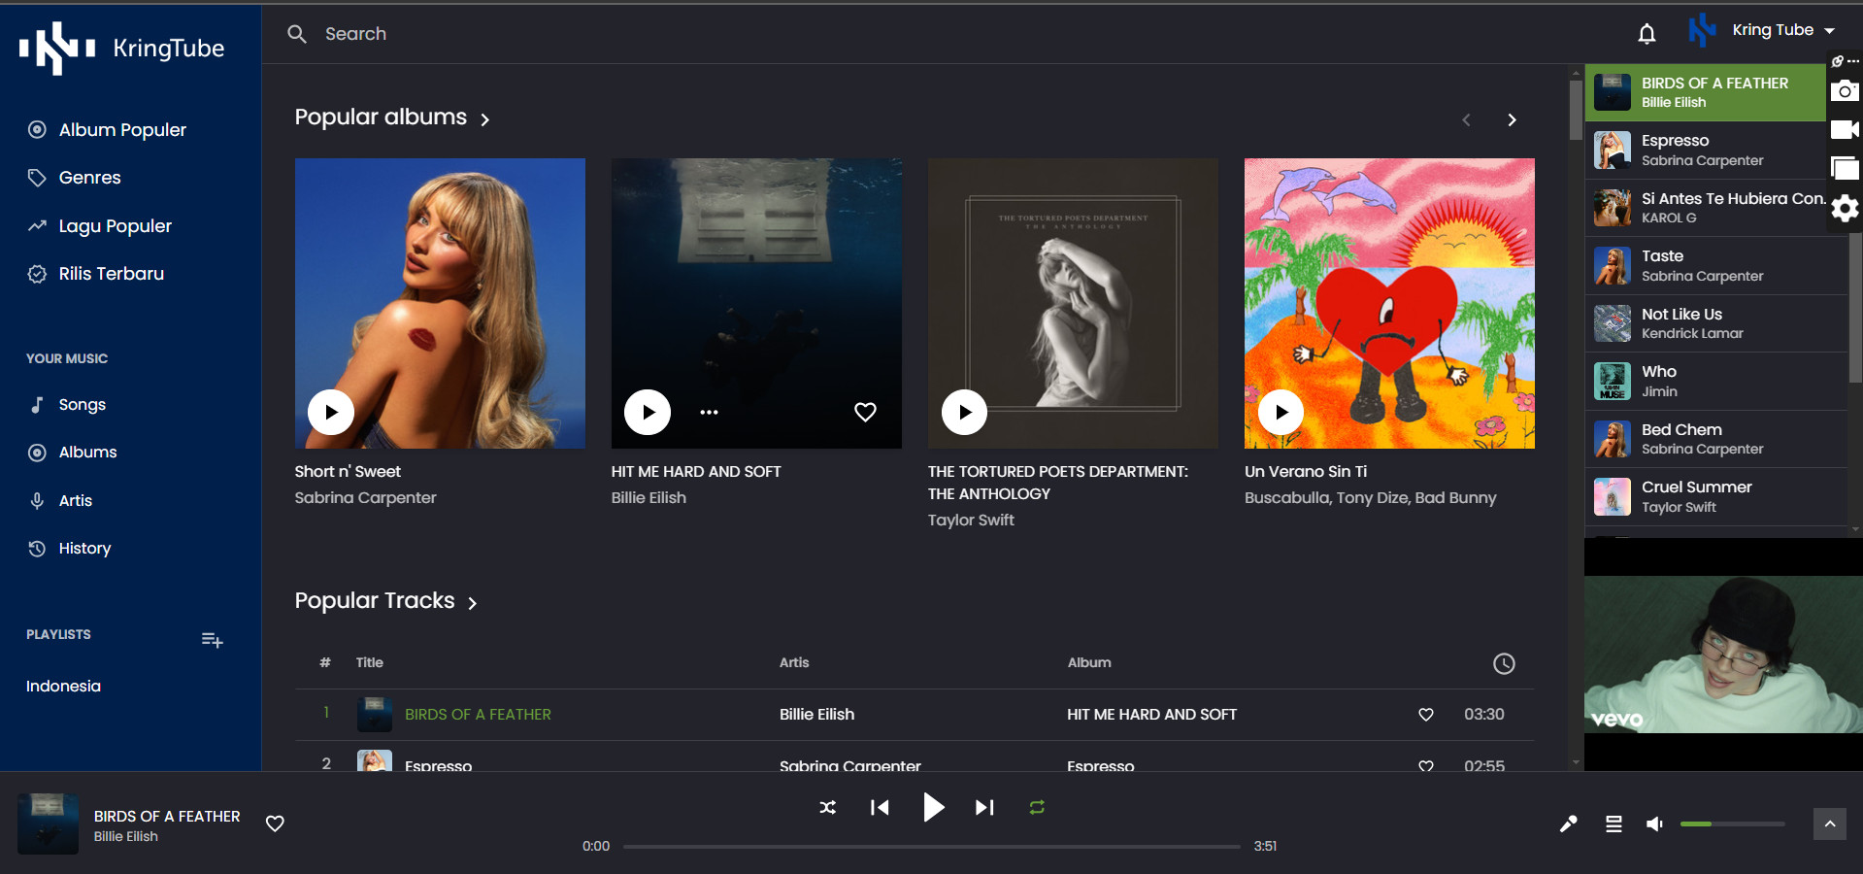Image resolution: width=1863 pixels, height=874 pixels.
Task: Click the video record camera icon
Action: [1845, 129]
